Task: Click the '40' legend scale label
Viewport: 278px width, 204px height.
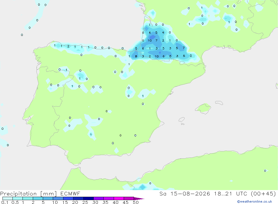Action: pos(116,202)
